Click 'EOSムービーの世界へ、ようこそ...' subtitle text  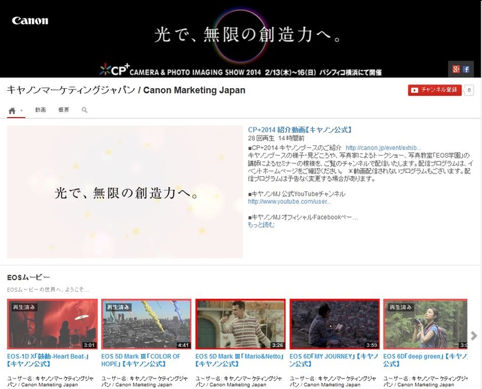pyautogui.click(x=48, y=290)
